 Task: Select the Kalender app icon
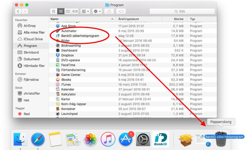(58, 89)
